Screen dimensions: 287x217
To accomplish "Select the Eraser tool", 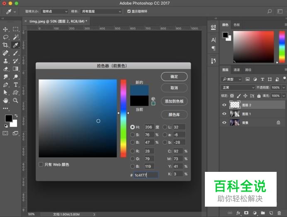I will [5, 69].
